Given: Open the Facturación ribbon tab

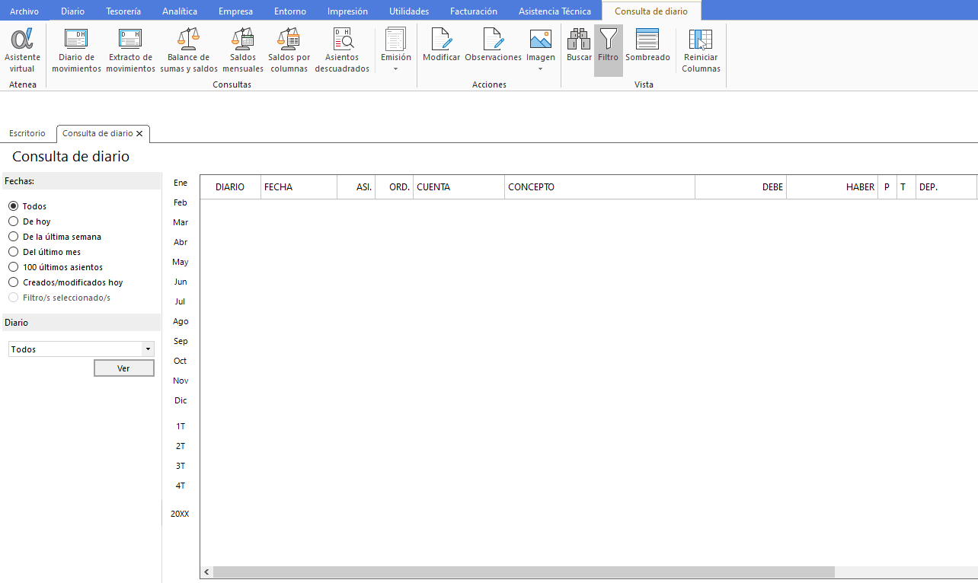Looking at the screenshot, I should click(474, 11).
